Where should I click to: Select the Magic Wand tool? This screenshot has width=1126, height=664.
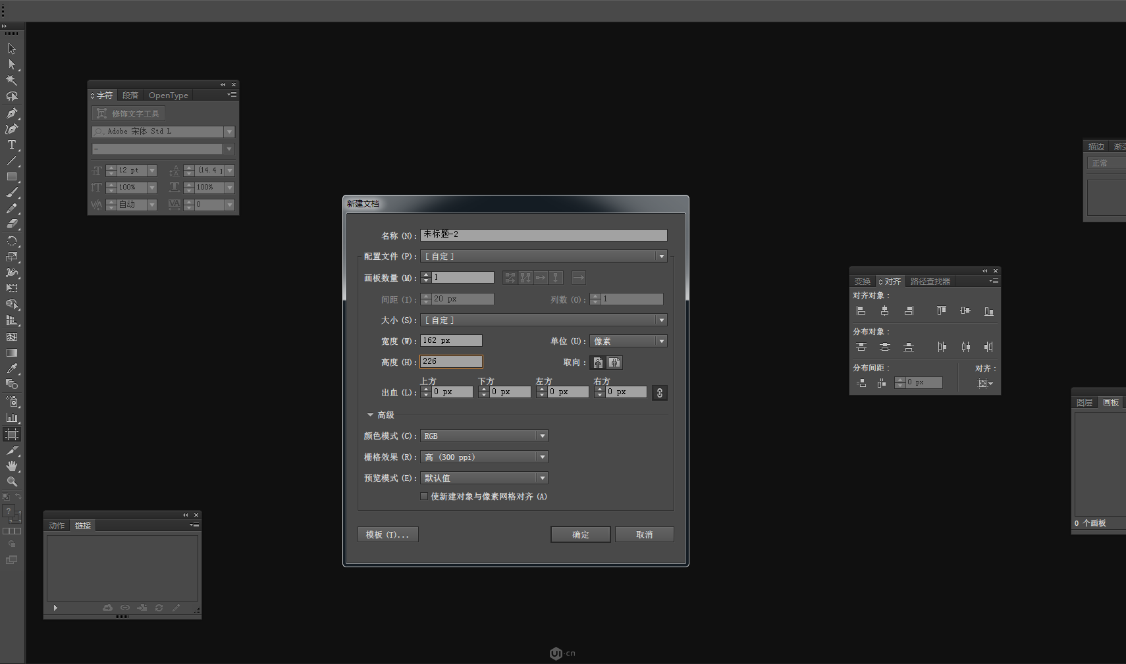coord(11,80)
